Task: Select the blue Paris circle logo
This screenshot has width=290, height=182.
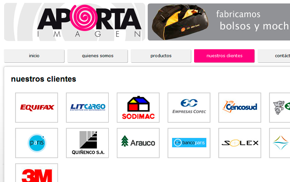Action: pos(37,143)
